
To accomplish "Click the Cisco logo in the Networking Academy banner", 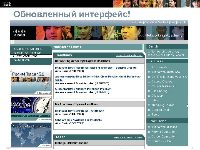I will tap(19, 33).
